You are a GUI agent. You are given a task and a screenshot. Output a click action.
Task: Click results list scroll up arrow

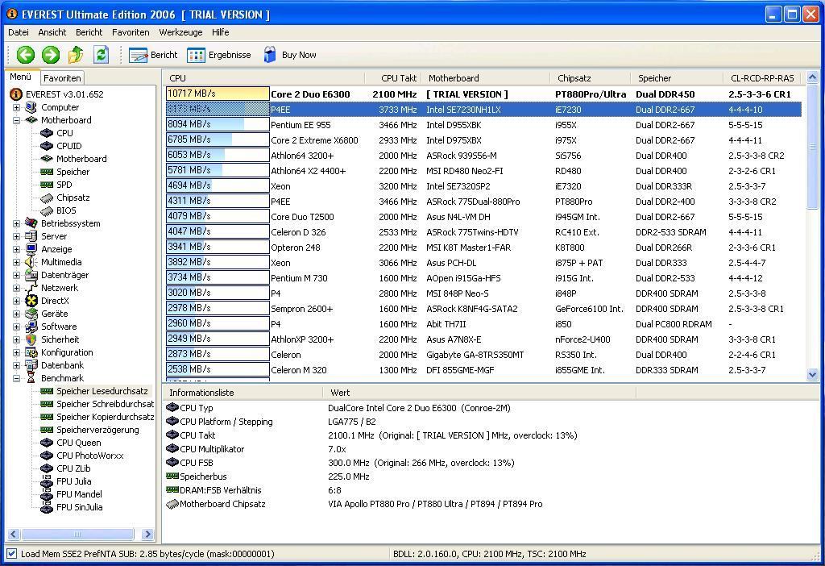tap(812, 77)
